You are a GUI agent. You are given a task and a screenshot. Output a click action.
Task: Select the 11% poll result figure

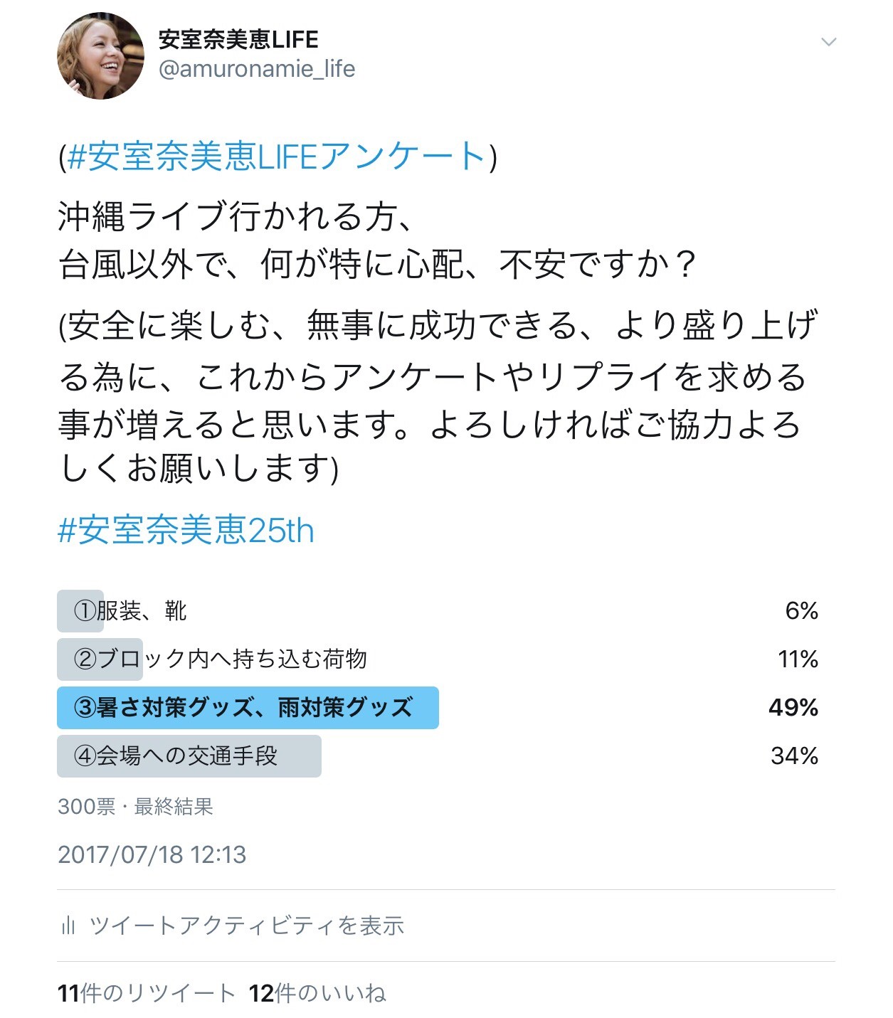click(x=798, y=659)
